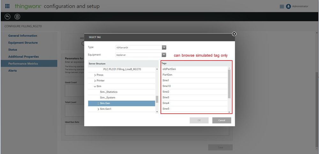Open Equipment Structure section
Image resolution: width=319 pixels, height=154 pixels.
[x=23, y=43]
